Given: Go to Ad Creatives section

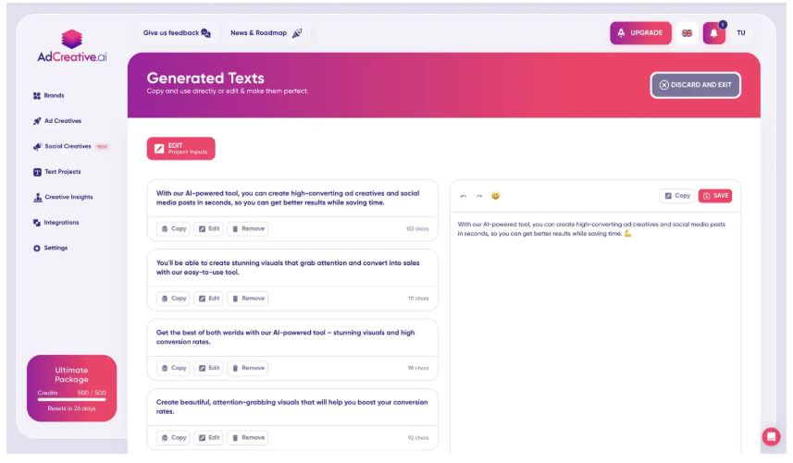Looking at the screenshot, I should [x=57, y=121].
